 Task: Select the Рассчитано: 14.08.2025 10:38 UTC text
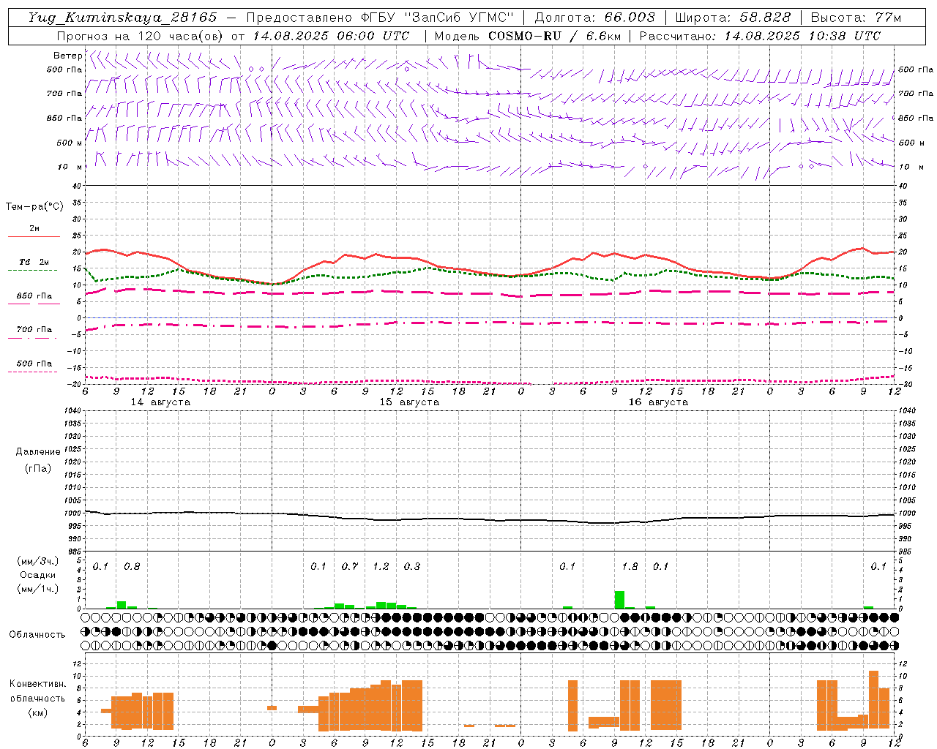[760, 36]
